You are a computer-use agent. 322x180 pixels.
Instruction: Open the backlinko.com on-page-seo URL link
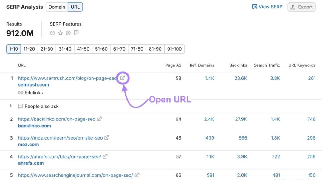pos(57,119)
